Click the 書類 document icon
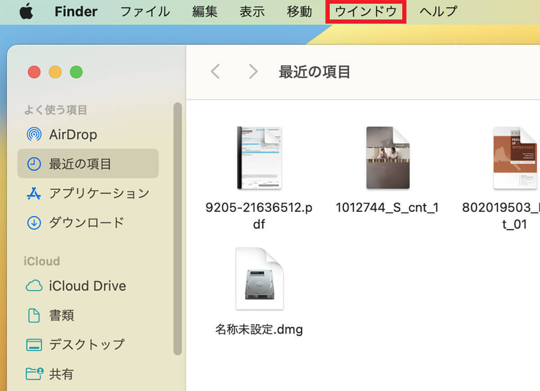The image size is (540, 391). (x=34, y=315)
